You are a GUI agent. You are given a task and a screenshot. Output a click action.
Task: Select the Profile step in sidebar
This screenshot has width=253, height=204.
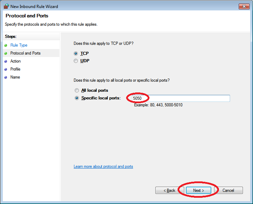coord(15,69)
